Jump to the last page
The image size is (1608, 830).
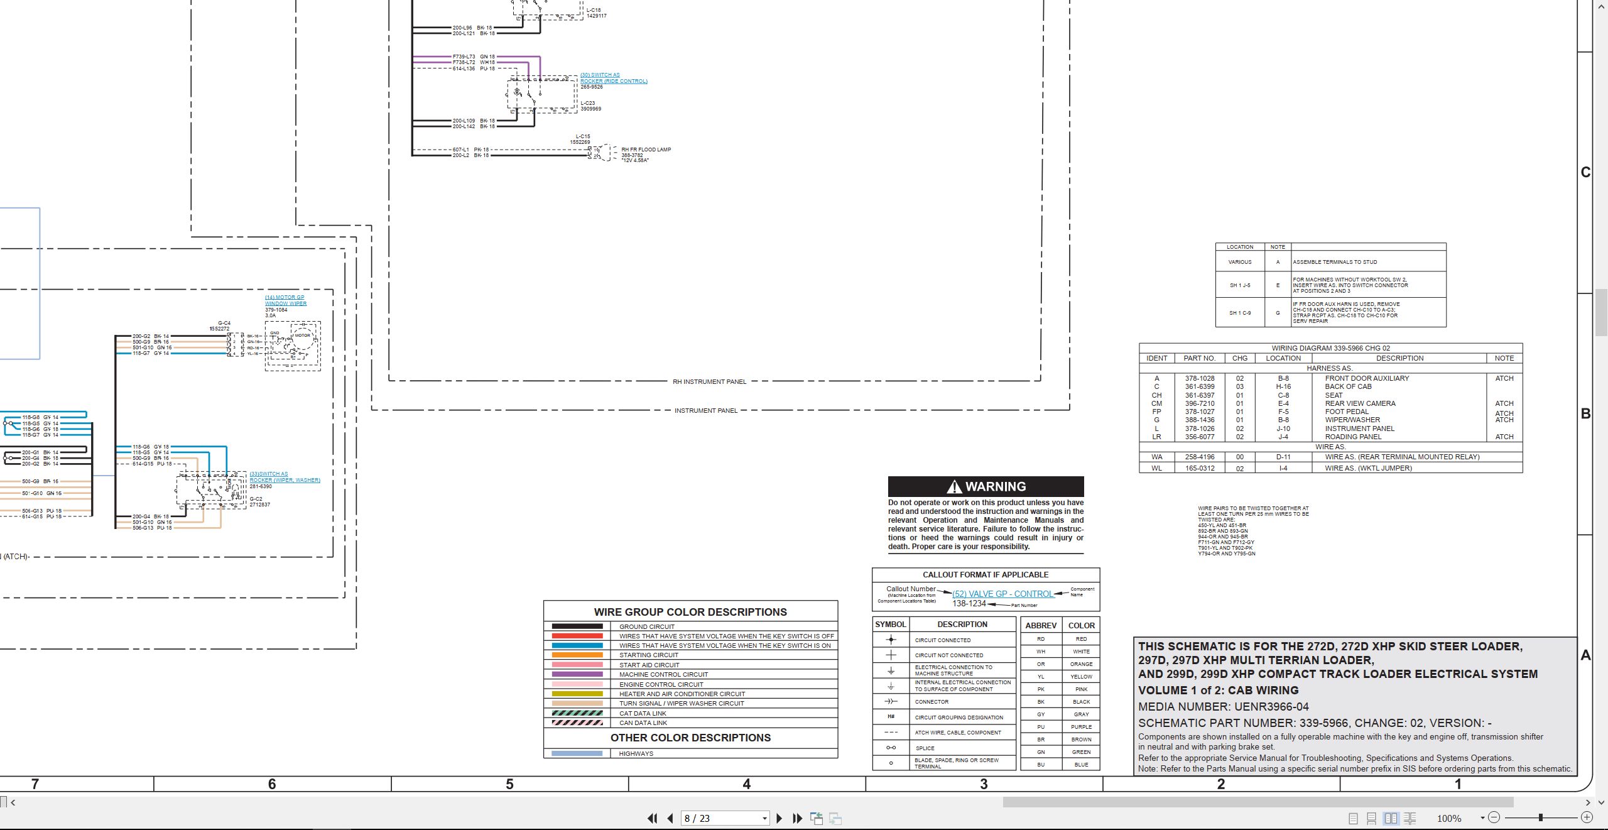pyautogui.click(x=797, y=818)
